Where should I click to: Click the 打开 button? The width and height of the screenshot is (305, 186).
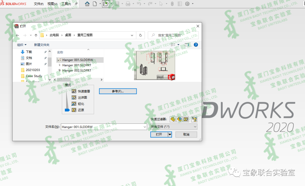[x=159, y=134]
